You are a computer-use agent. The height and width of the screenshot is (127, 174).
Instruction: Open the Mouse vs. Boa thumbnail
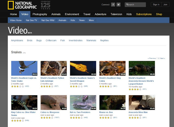pos(112,103)
